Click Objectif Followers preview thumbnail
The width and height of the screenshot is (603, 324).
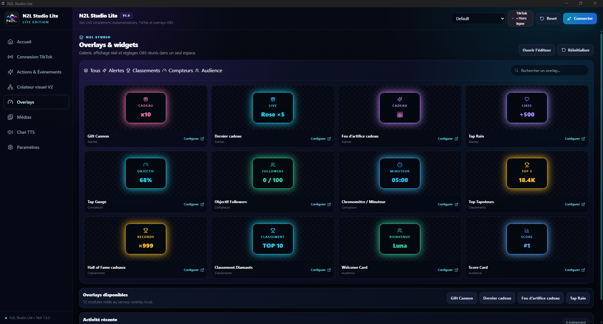pyautogui.click(x=273, y=173)
